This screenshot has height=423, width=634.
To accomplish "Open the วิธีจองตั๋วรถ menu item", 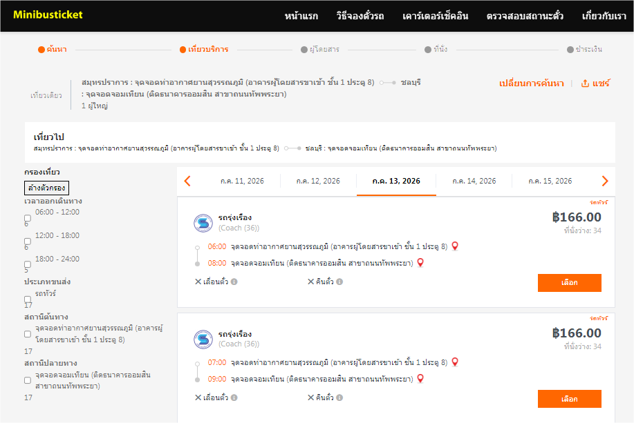I will click(x=360, y=16).
